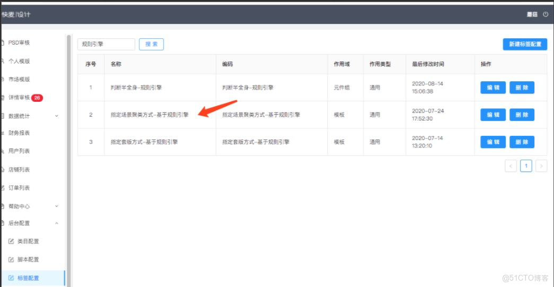Click the edit icon beside 标签配置

11,278
